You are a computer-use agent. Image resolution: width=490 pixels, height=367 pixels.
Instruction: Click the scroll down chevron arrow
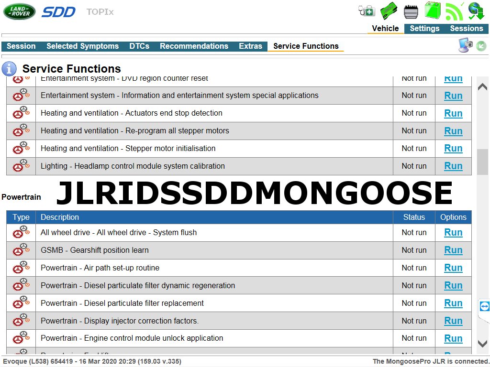tap(482, 344)
